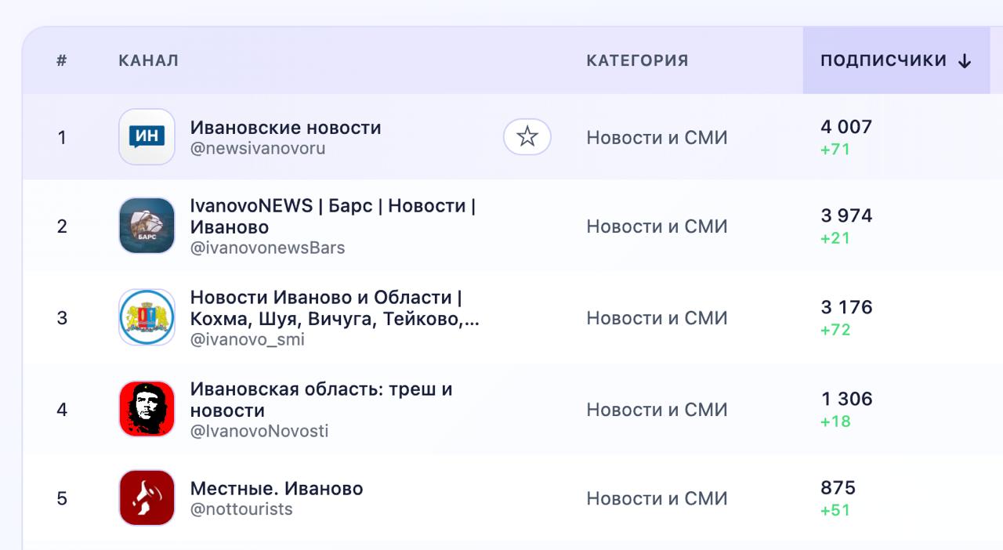Click the @nottourists handle
This screenshot has width=1003, height=550.
coord(241,509)
